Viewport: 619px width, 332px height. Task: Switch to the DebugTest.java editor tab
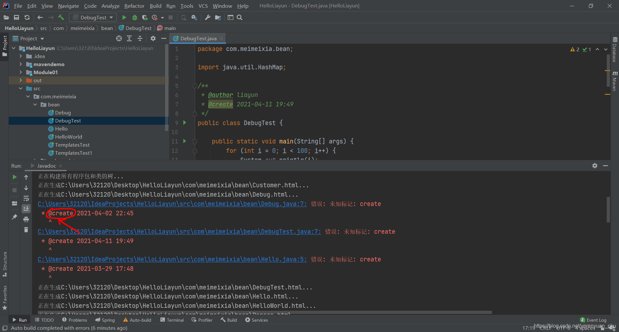[x=198, y=38]
